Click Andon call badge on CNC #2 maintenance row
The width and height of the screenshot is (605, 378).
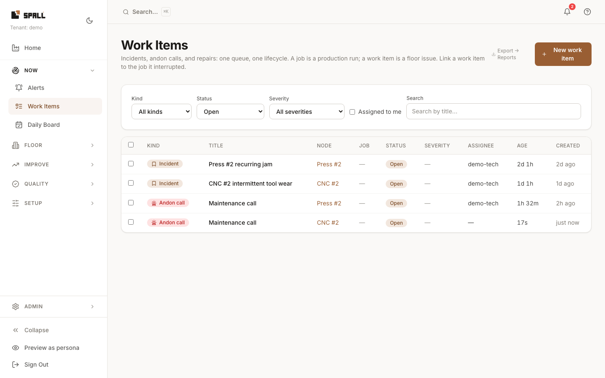(x=168, y=223)
